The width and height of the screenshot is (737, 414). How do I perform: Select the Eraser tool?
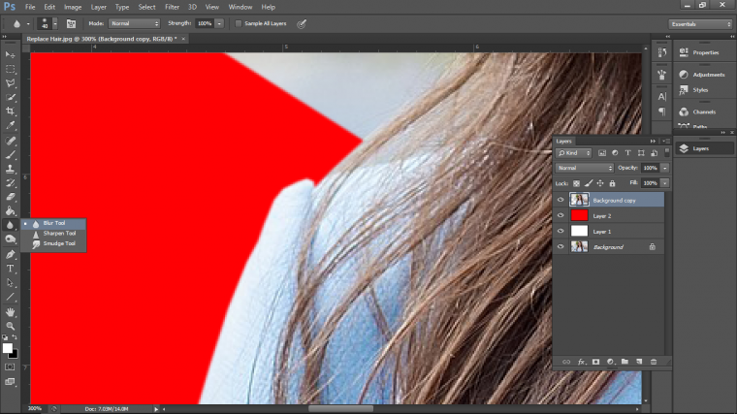tap(10, 197)
